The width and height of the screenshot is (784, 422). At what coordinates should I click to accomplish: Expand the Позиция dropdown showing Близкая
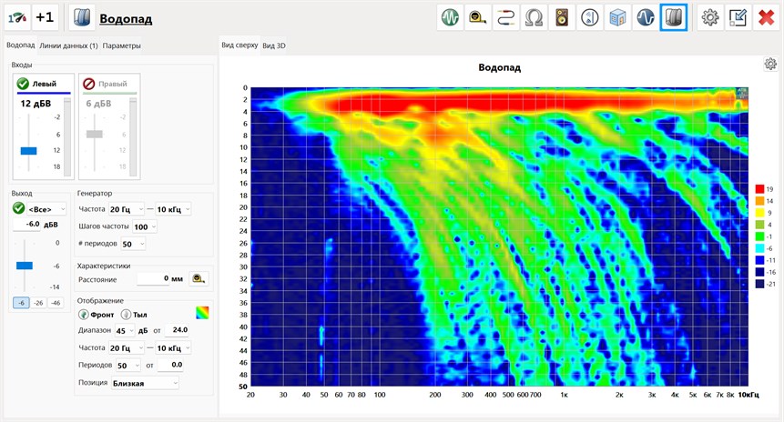pos(144,383)
